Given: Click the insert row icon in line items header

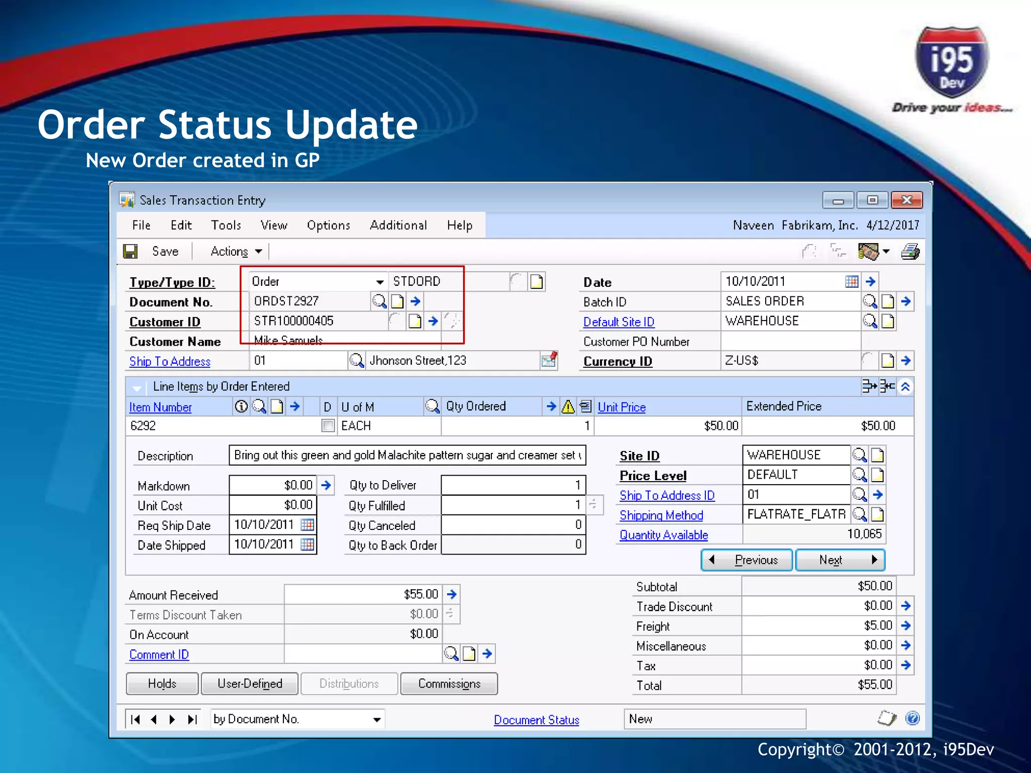Looking at the screenshot, I should [x=869, y=386].
